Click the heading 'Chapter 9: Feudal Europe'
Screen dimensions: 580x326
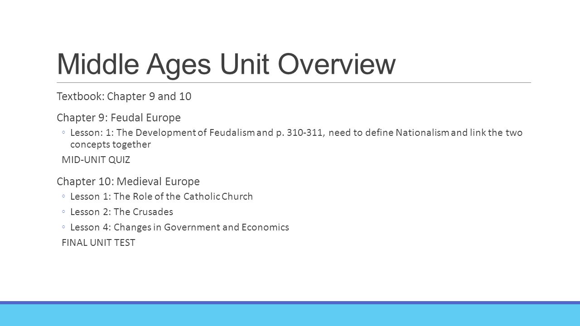click(119, 118)
